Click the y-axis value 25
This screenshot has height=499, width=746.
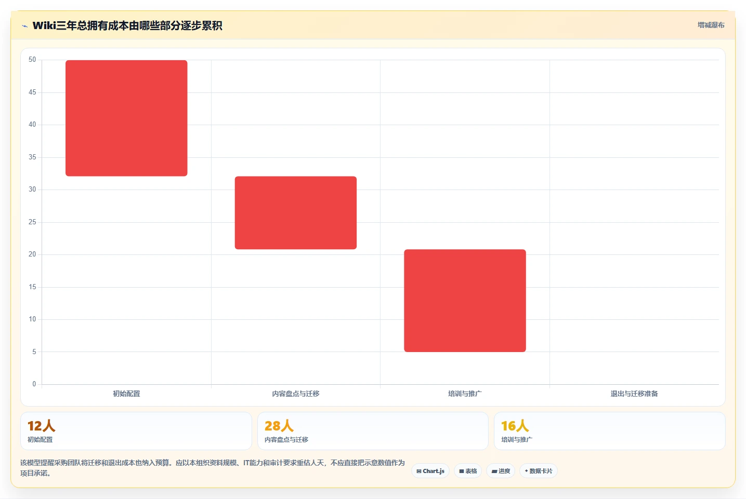point(32,222)
